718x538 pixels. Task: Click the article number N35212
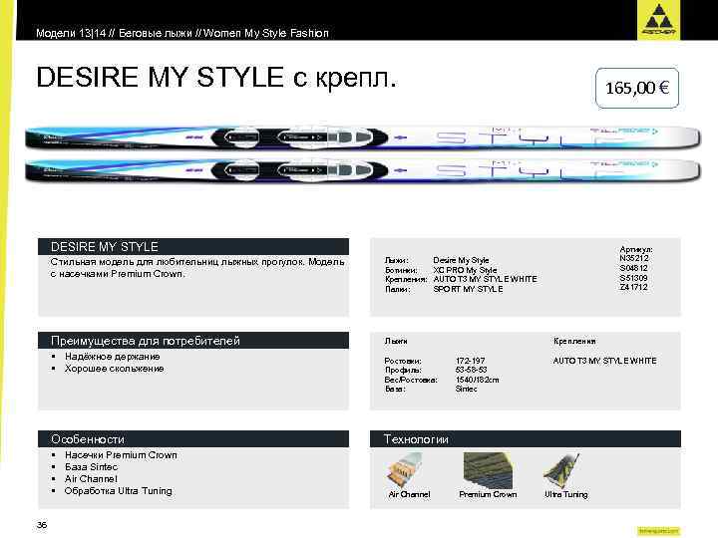(x=634, y=258)
